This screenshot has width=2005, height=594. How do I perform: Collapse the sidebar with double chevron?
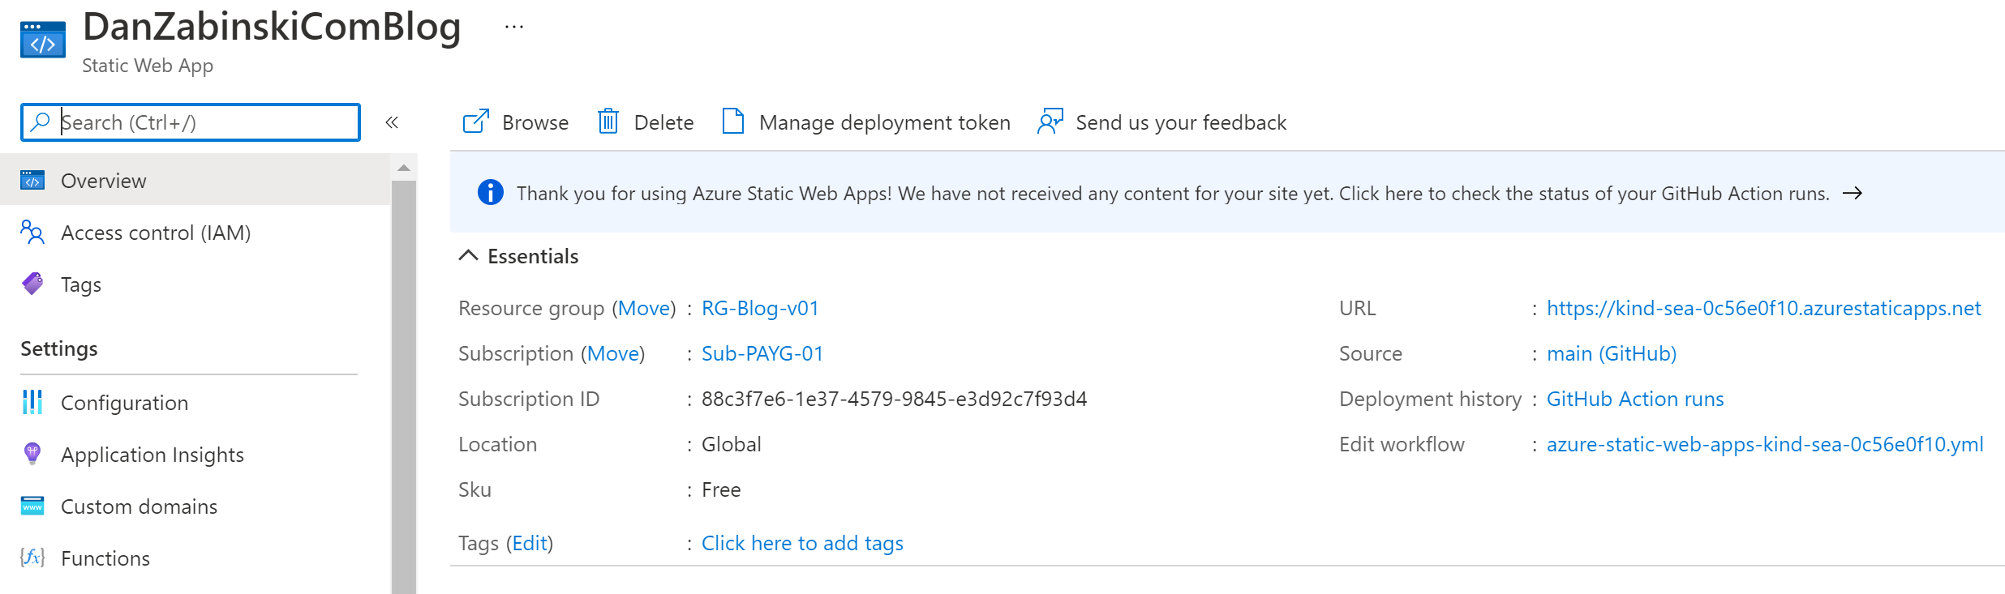(x=392, y=122)
